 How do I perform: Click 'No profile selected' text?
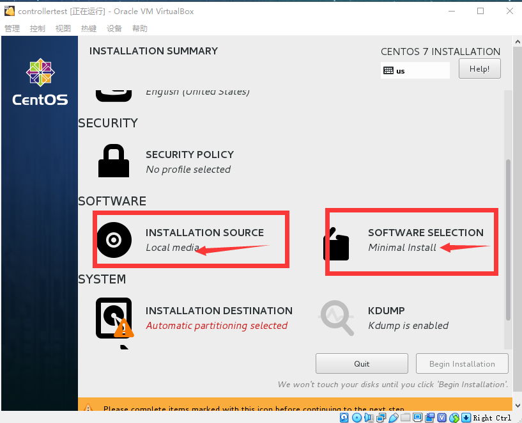pyautogui.click(x=188, y=170)
